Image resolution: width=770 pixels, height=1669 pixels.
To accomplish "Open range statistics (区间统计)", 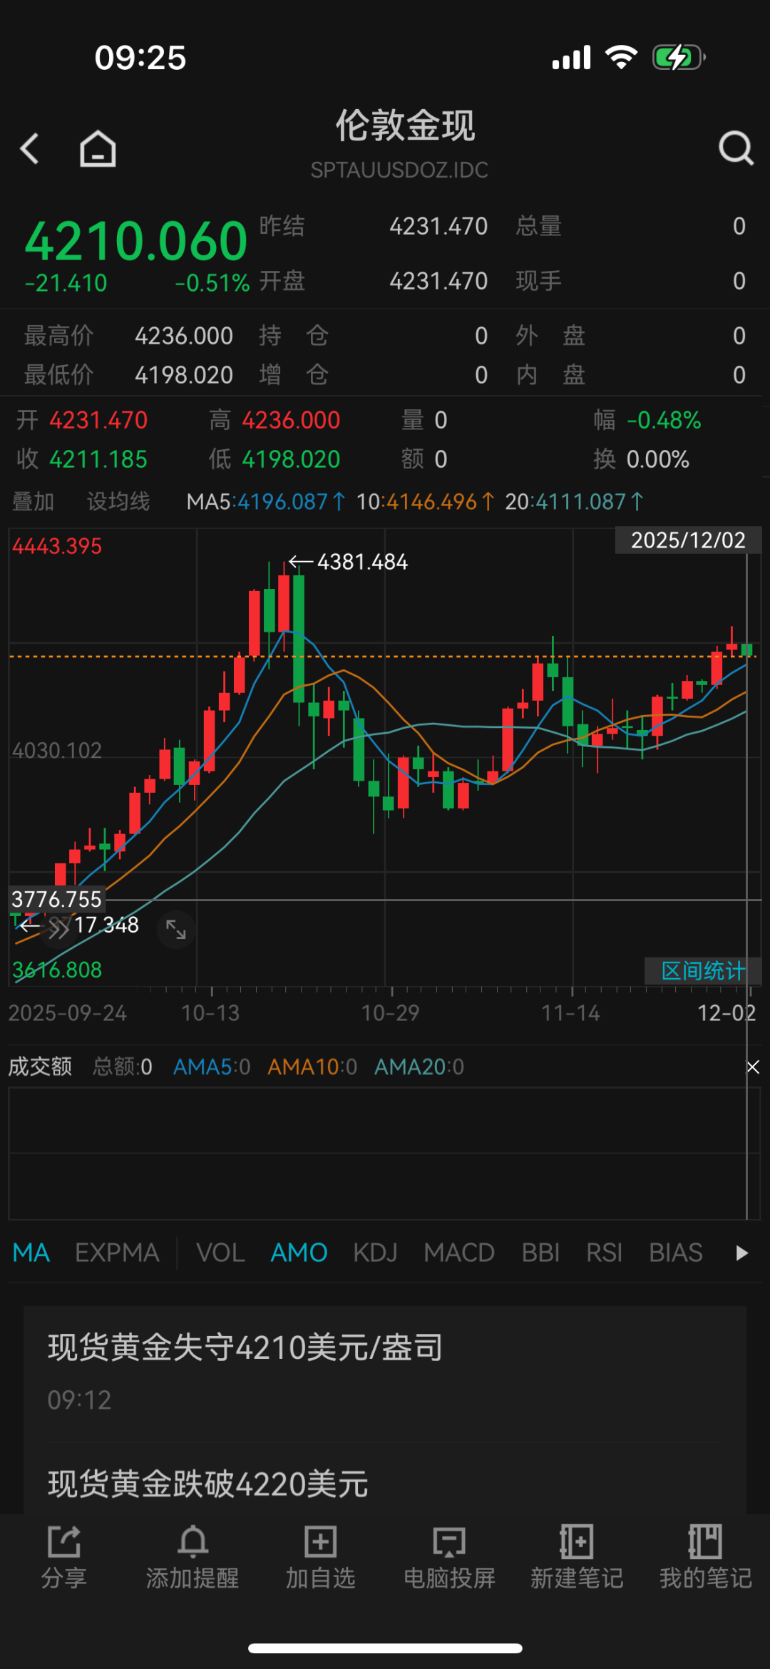I will (702, 970).
